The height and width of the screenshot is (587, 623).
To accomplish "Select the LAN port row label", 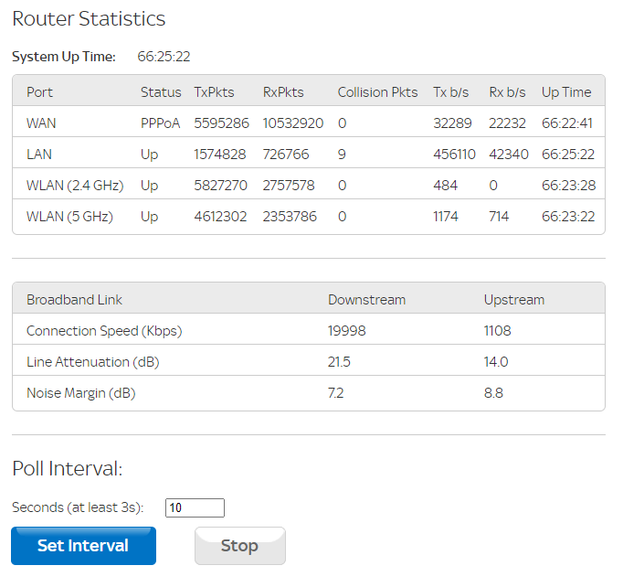I will 40,155.
